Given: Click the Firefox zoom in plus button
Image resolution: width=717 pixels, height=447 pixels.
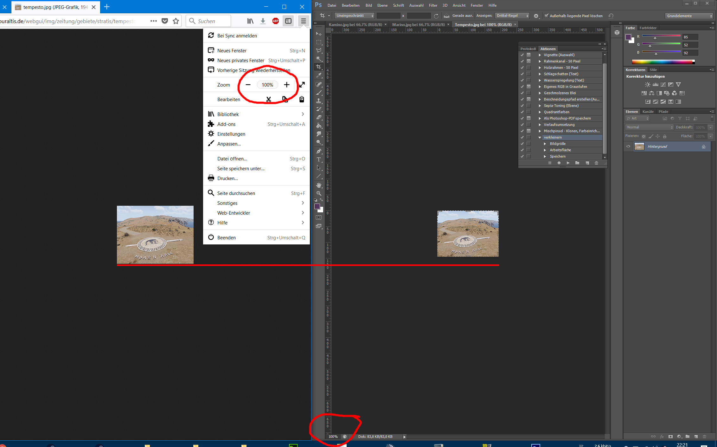Looking at the screenshot, I should (x=286, y=85).
